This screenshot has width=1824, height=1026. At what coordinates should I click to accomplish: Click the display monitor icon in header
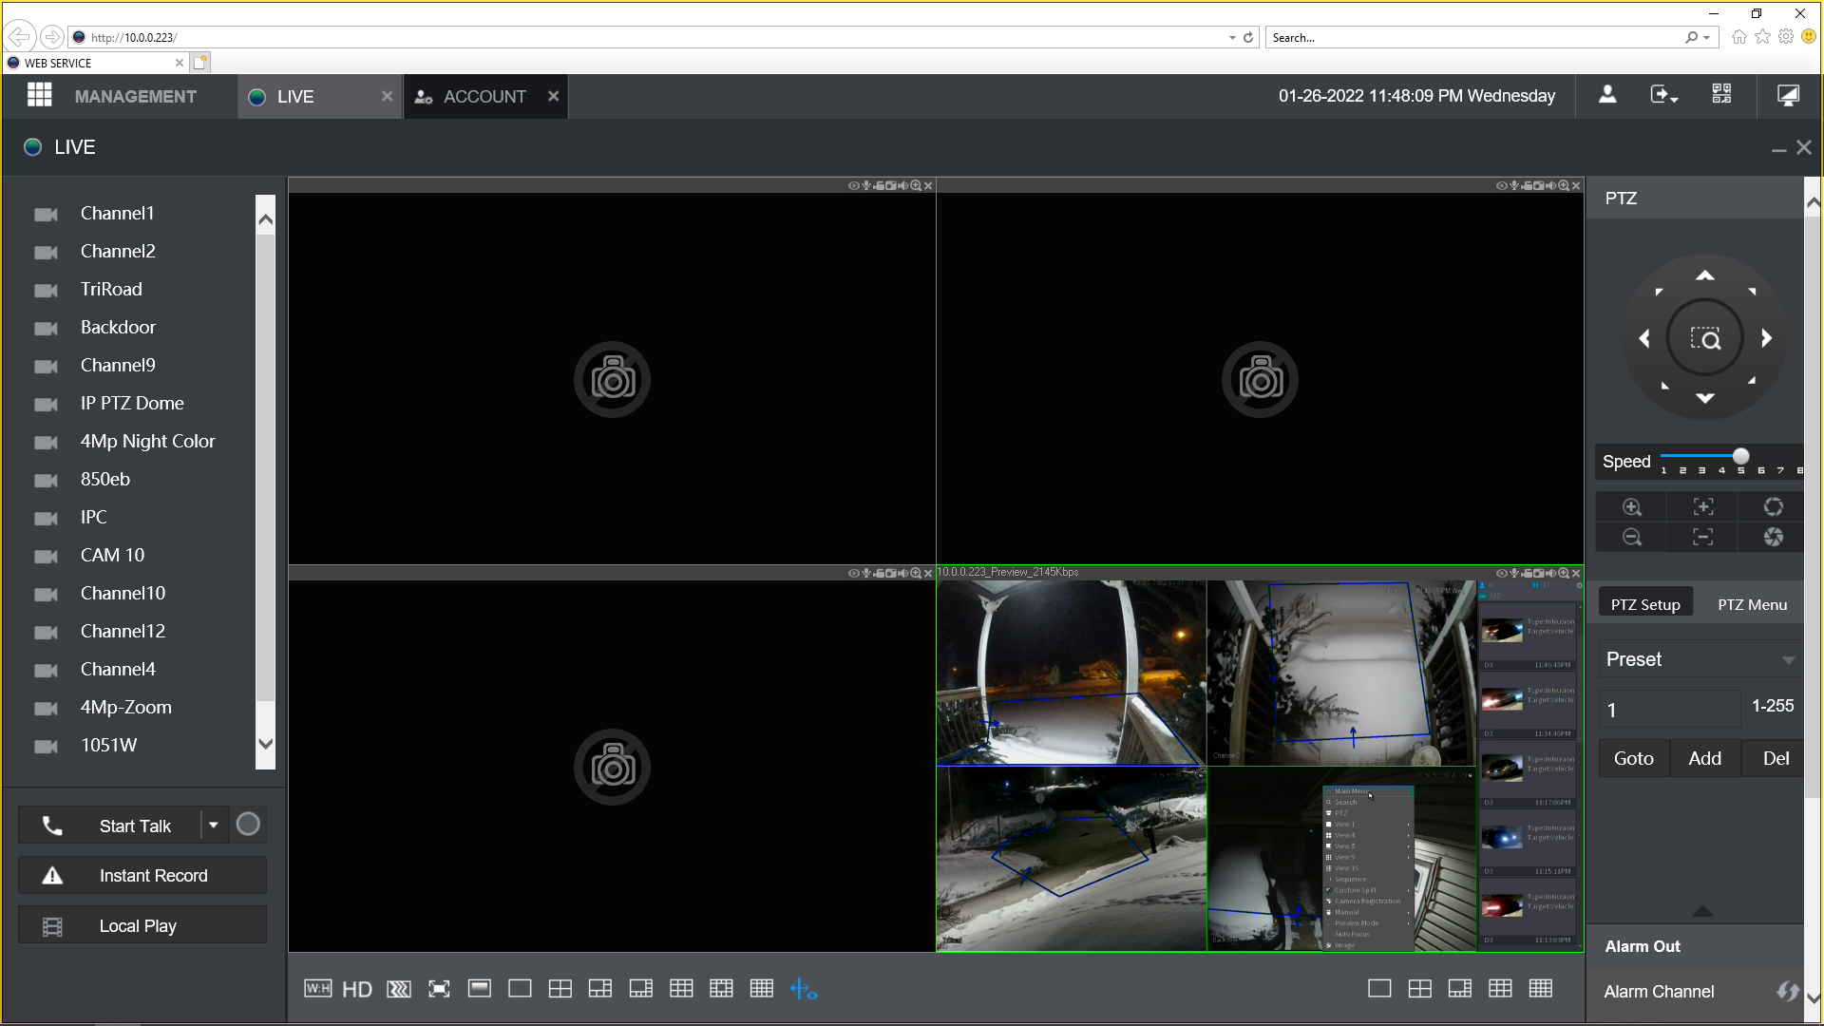click(x=1788, y=95)
